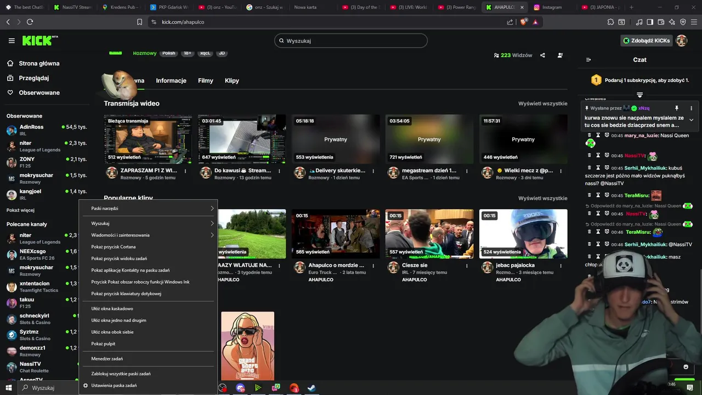Image resolution: width=702 pixels, height=395 pixels.
Task: Select Pokaż przycisk klawiatury dotykowej
Action: 148,294
